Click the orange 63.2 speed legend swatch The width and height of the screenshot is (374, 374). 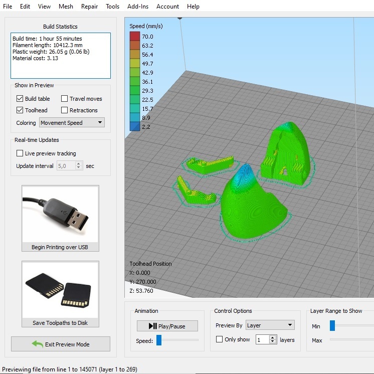coord(135,45)
